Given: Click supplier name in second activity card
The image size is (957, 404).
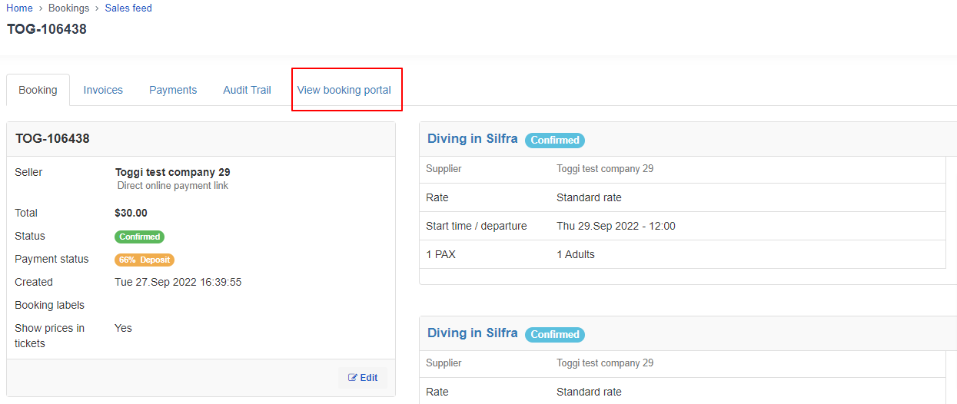Looking at the screenshot, I should tap(605, 363).
